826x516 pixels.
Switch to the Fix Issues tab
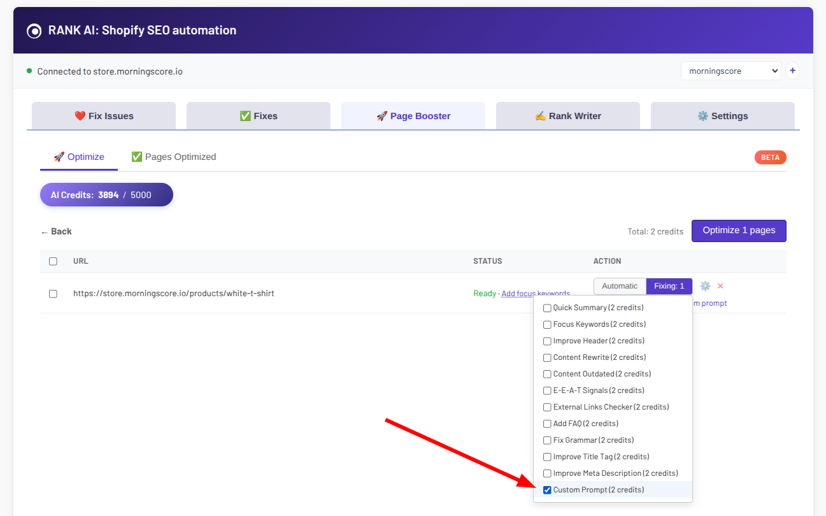(x=104, y=116)
